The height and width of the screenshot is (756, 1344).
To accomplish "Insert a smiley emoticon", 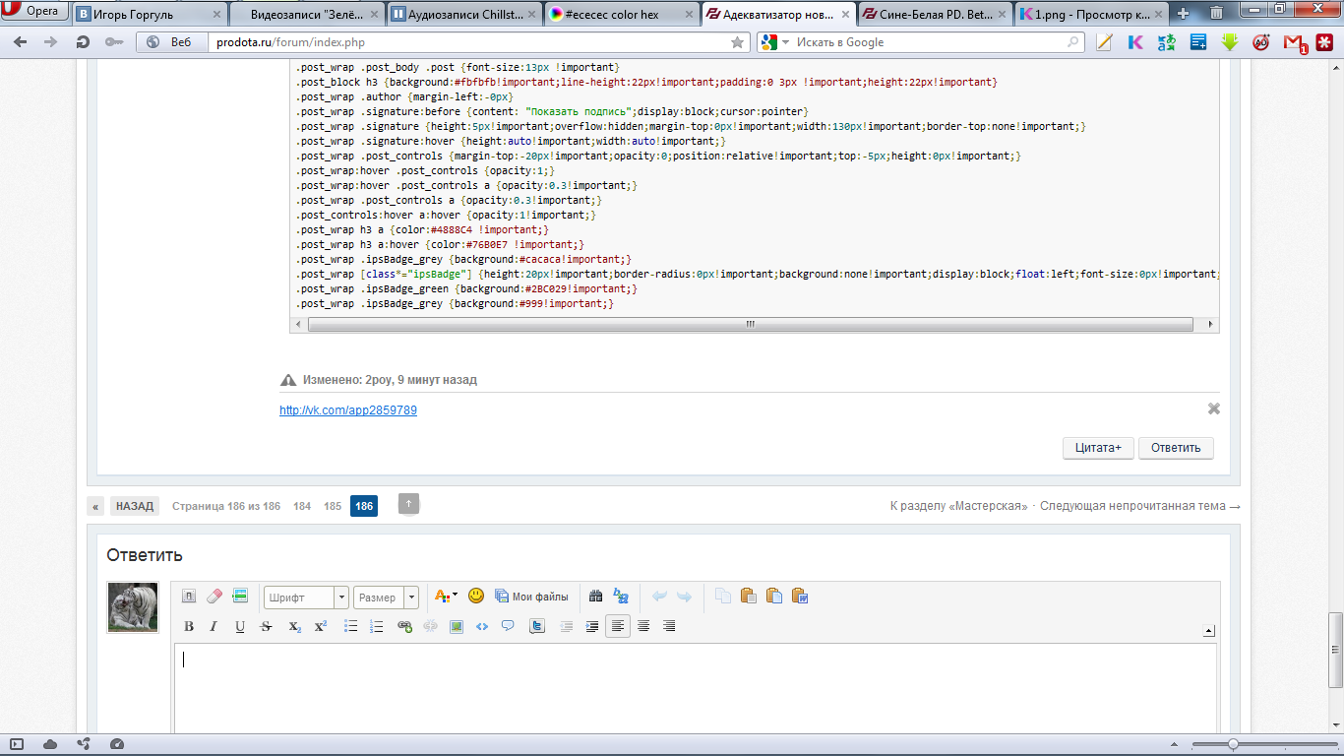I will [x=476, y=596].
